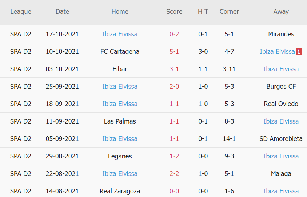Click Ibiza Eivissa away link on 14-08-2021
307x197 pixels.
281,191
